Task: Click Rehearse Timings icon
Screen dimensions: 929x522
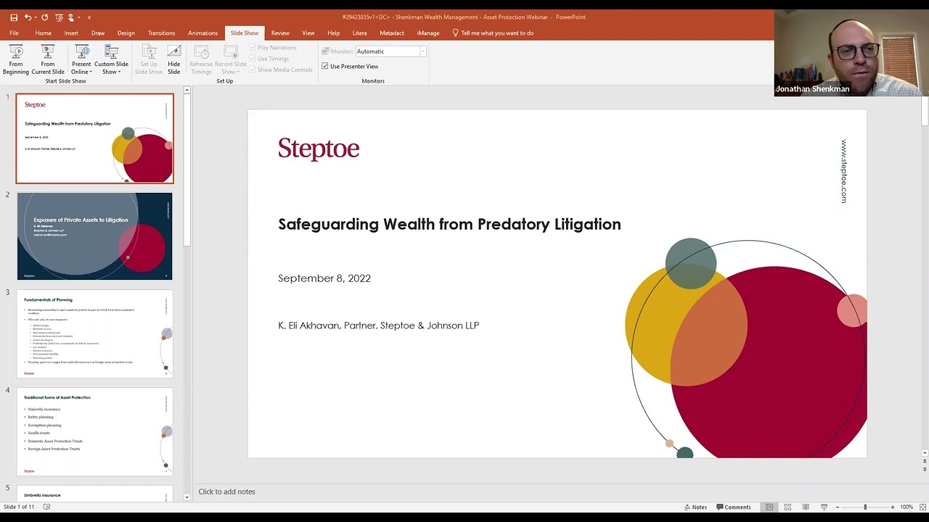Action: click(201, 59)
